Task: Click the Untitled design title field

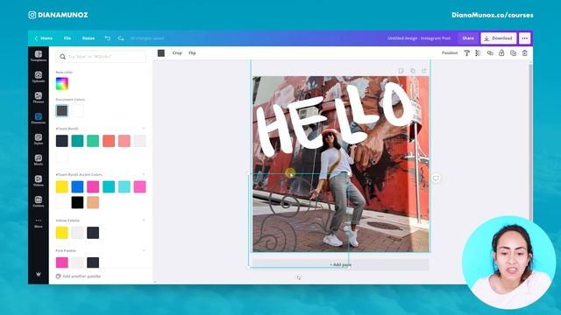Action: (419, 38)
